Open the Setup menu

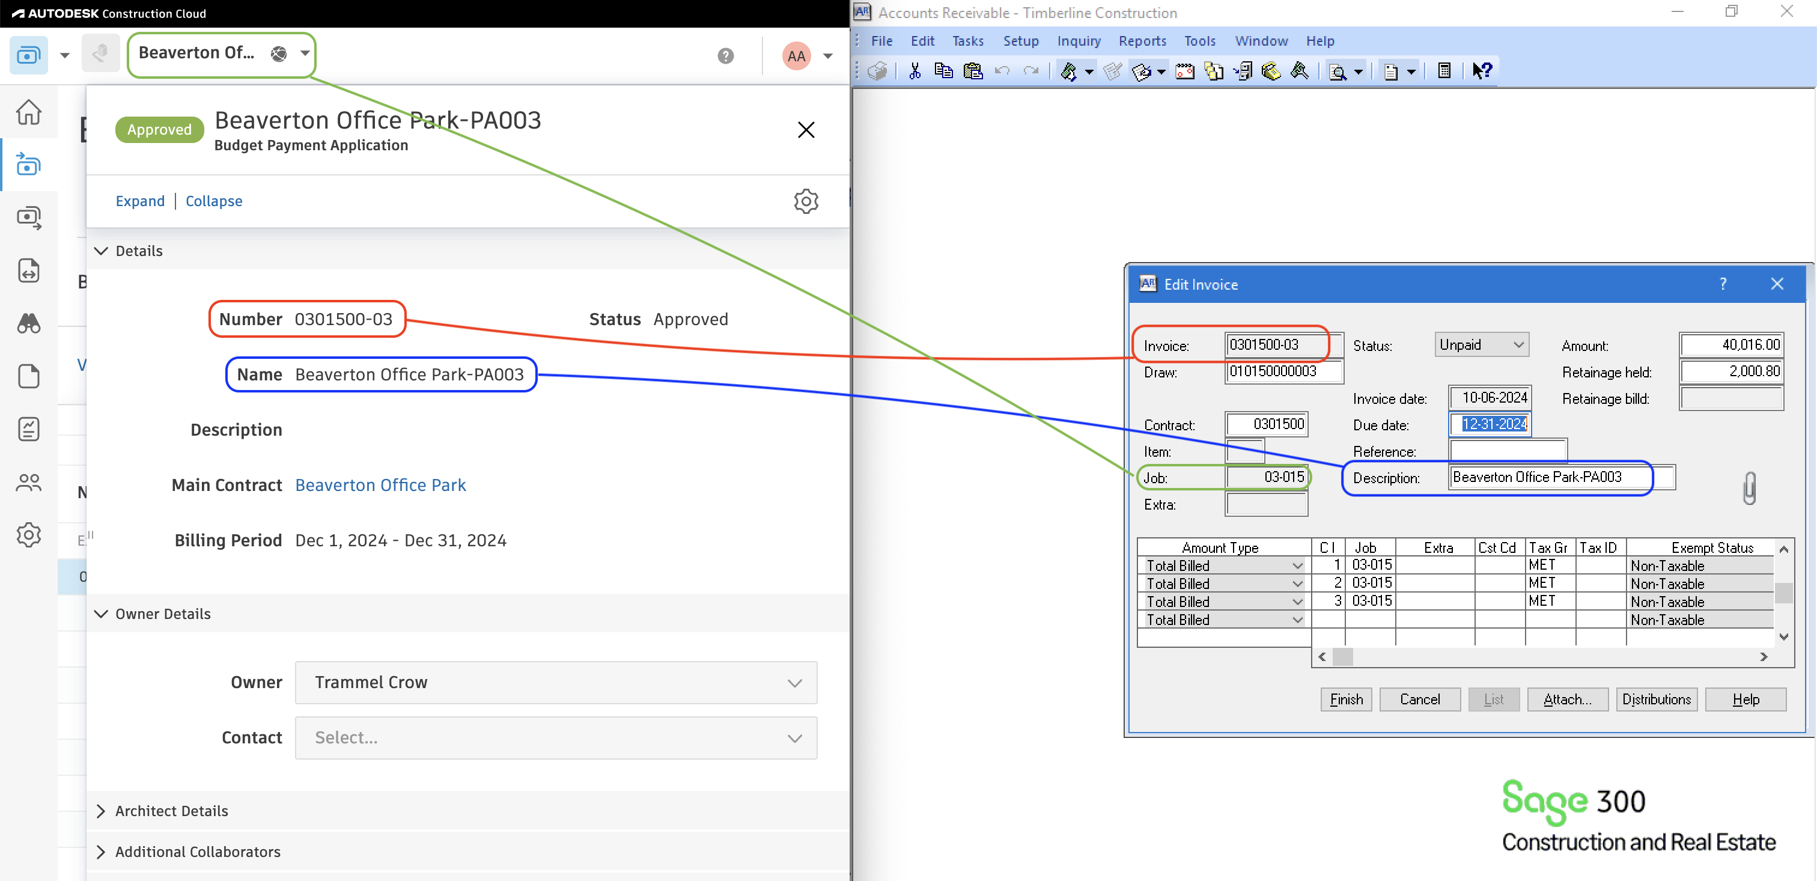coord(1021,41)
